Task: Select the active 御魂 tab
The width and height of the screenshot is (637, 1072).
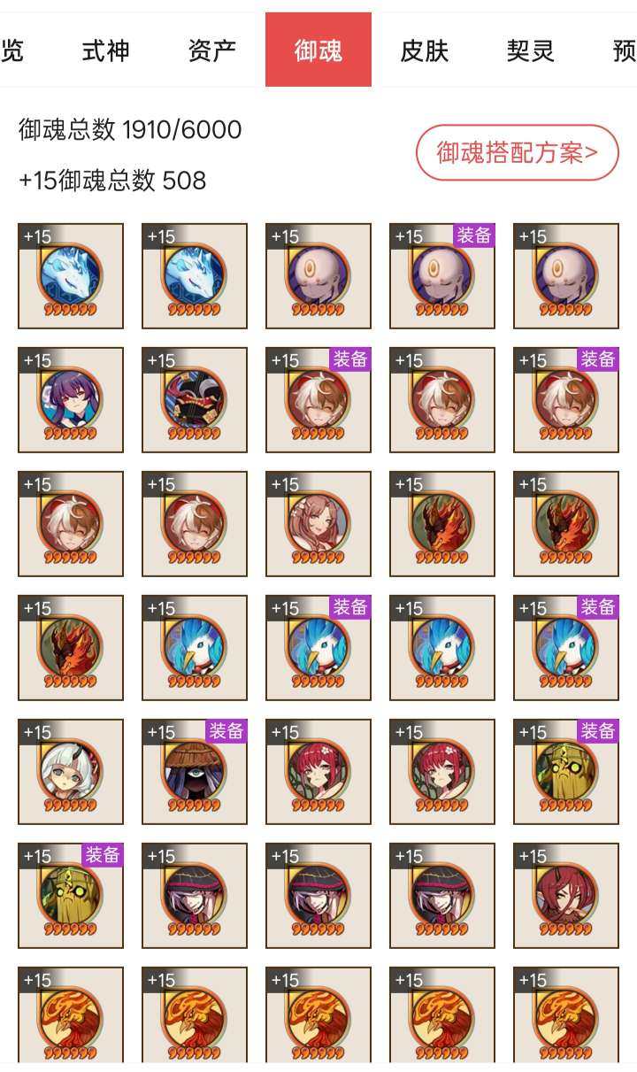Action: (318, 50)
